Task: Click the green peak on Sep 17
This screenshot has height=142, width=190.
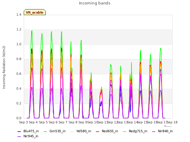Action: click(161, 49)
